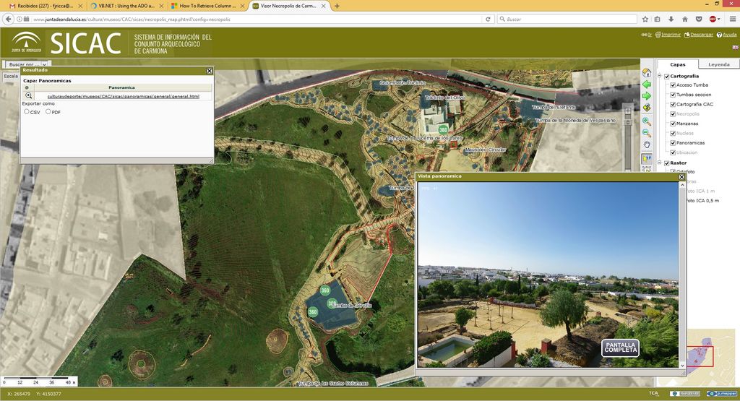Switch language with the UK flag icon

click(733, 47)
